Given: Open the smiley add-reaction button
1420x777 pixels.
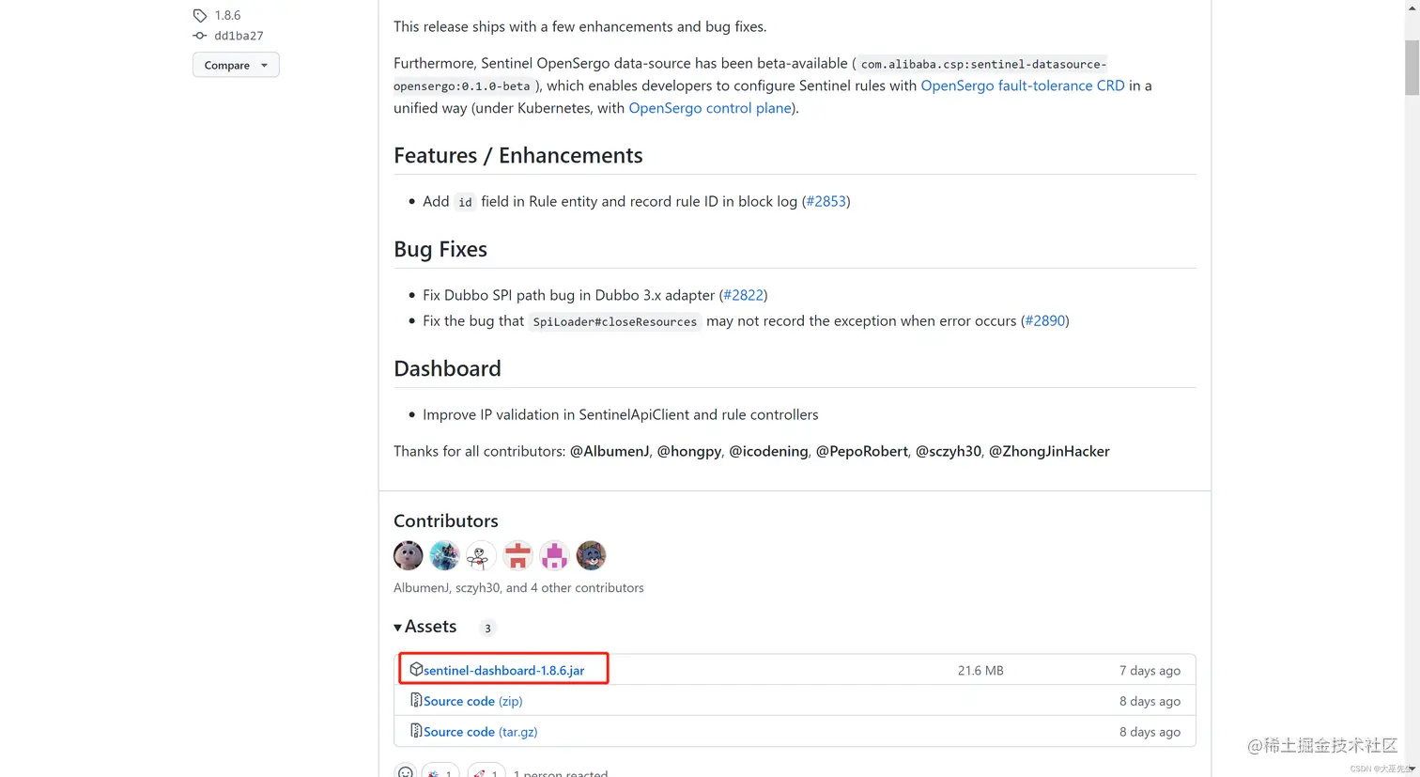Looking at the screenshot, I should click(406, 771).
